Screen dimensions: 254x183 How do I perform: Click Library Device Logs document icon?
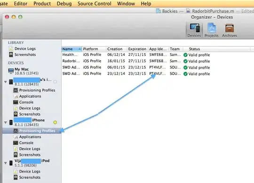(x=11, y=48)
